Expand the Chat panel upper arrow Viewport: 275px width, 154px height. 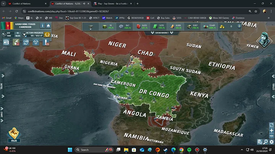[2, 109]
